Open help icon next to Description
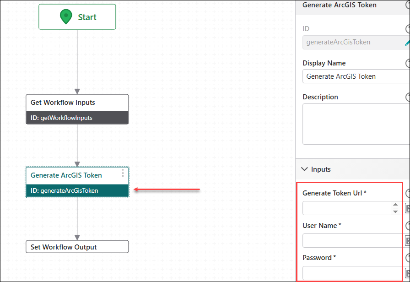The height and width of the screenshot is (282, 410). [x=408, y=97]
